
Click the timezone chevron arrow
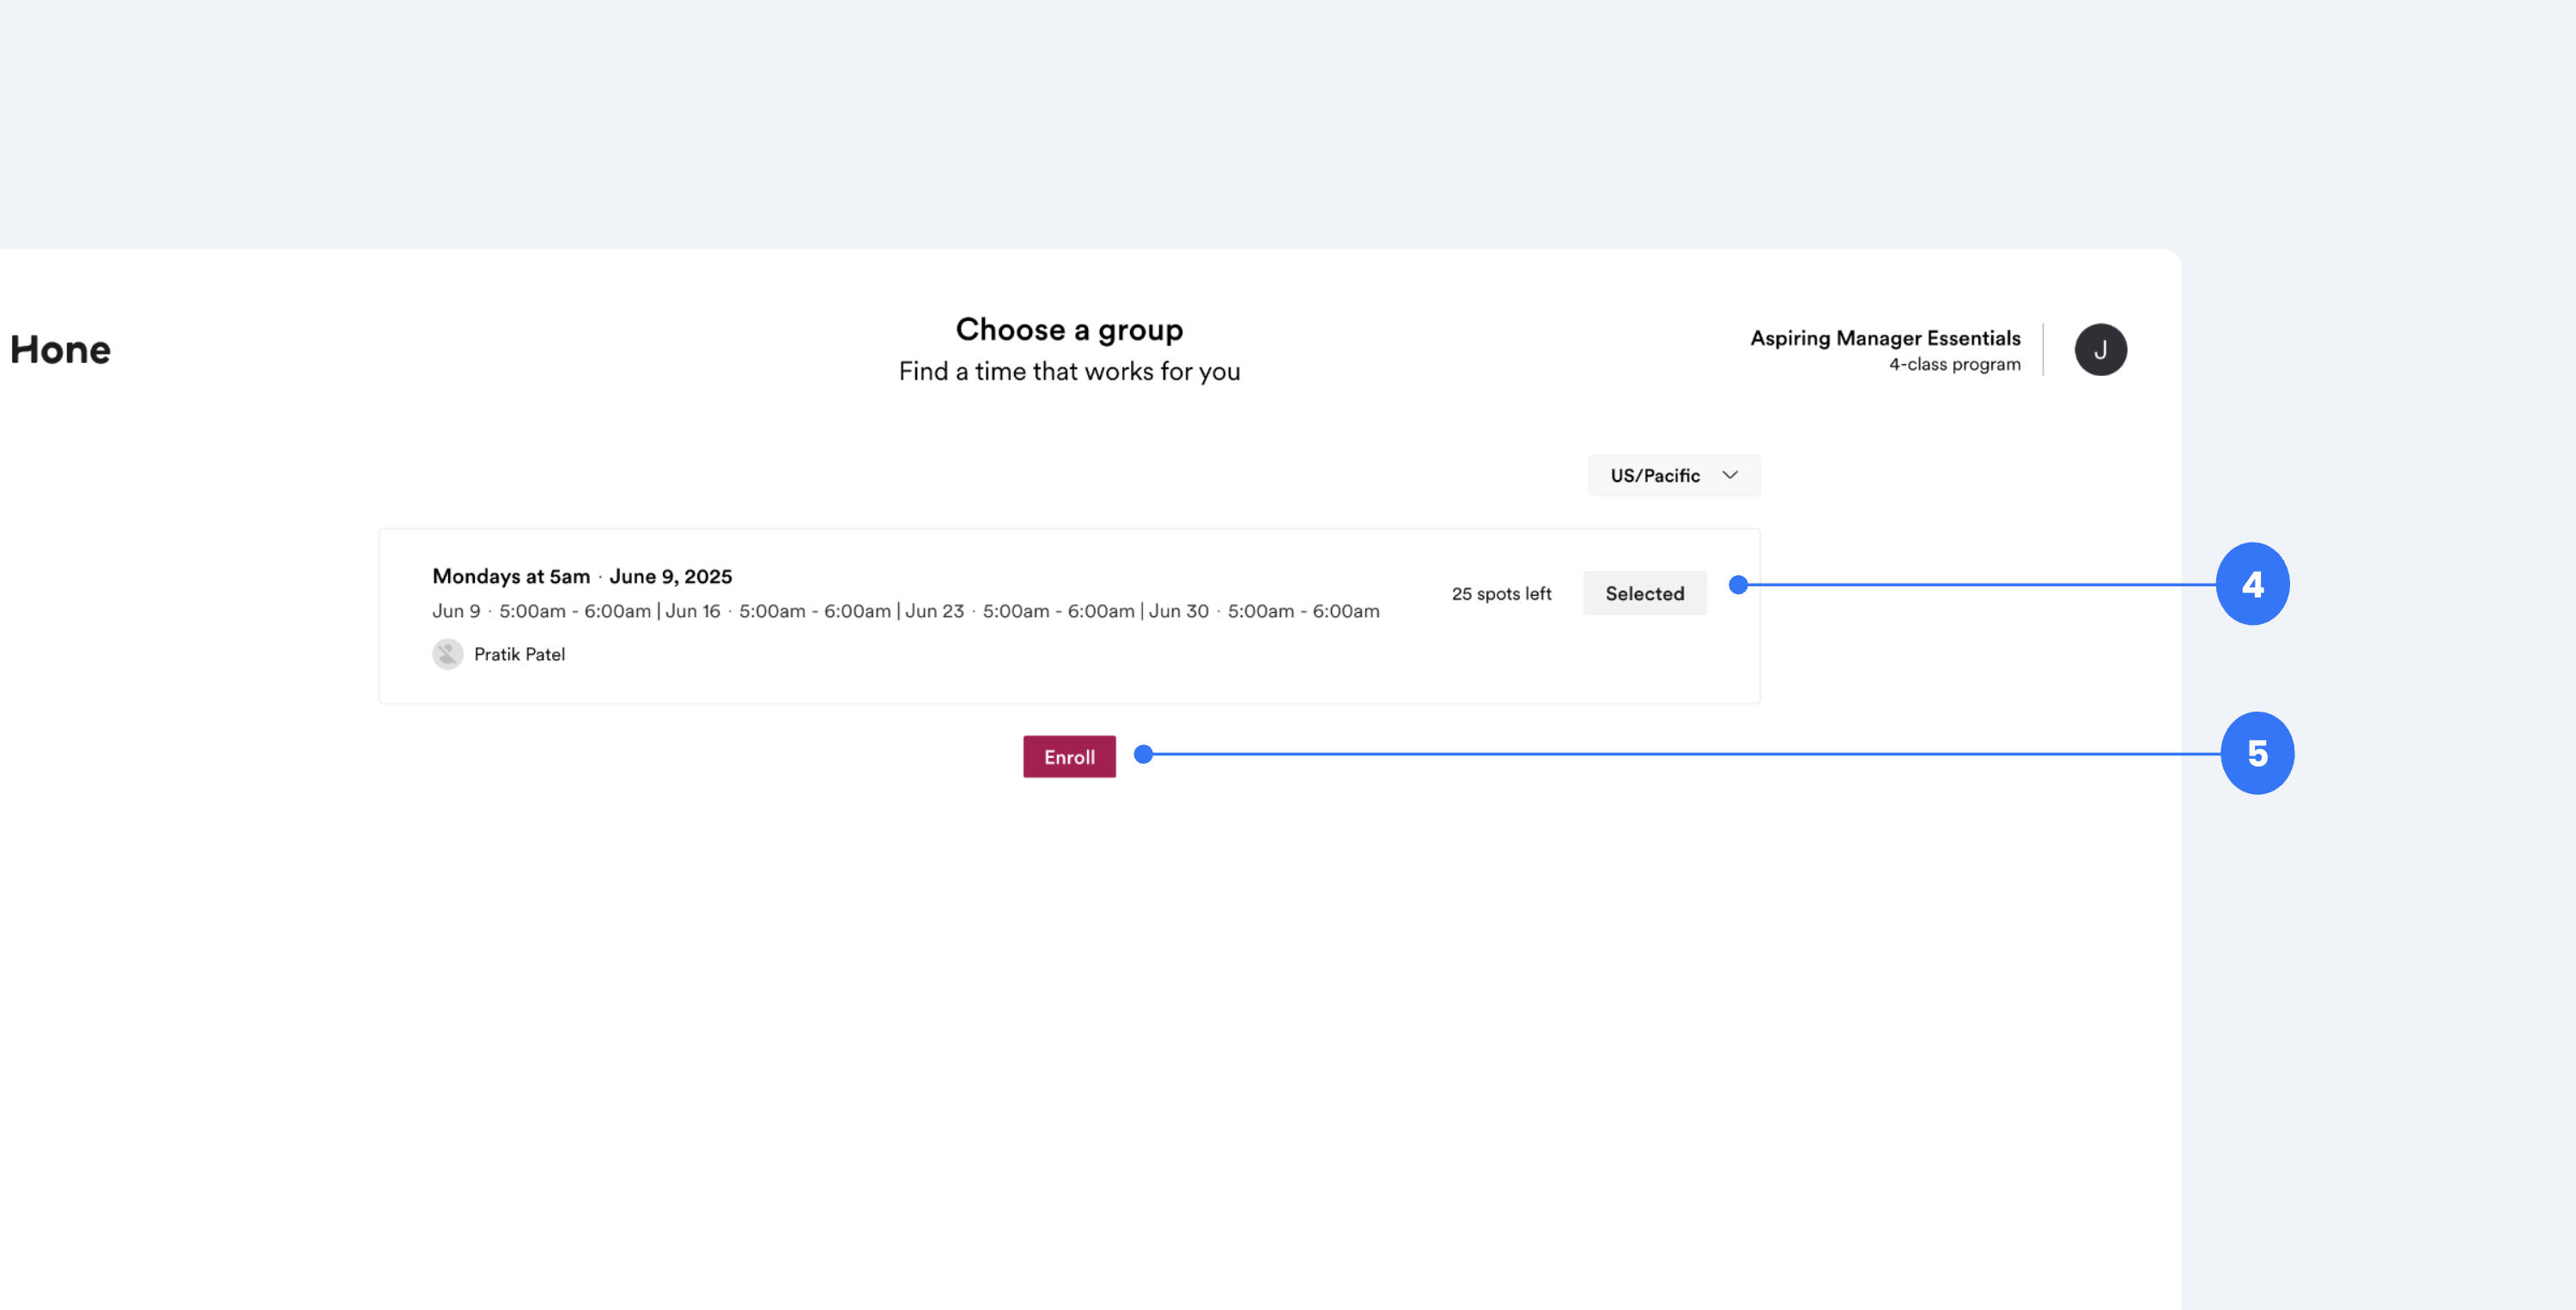pyautogui.click(x=1730, y=475)
